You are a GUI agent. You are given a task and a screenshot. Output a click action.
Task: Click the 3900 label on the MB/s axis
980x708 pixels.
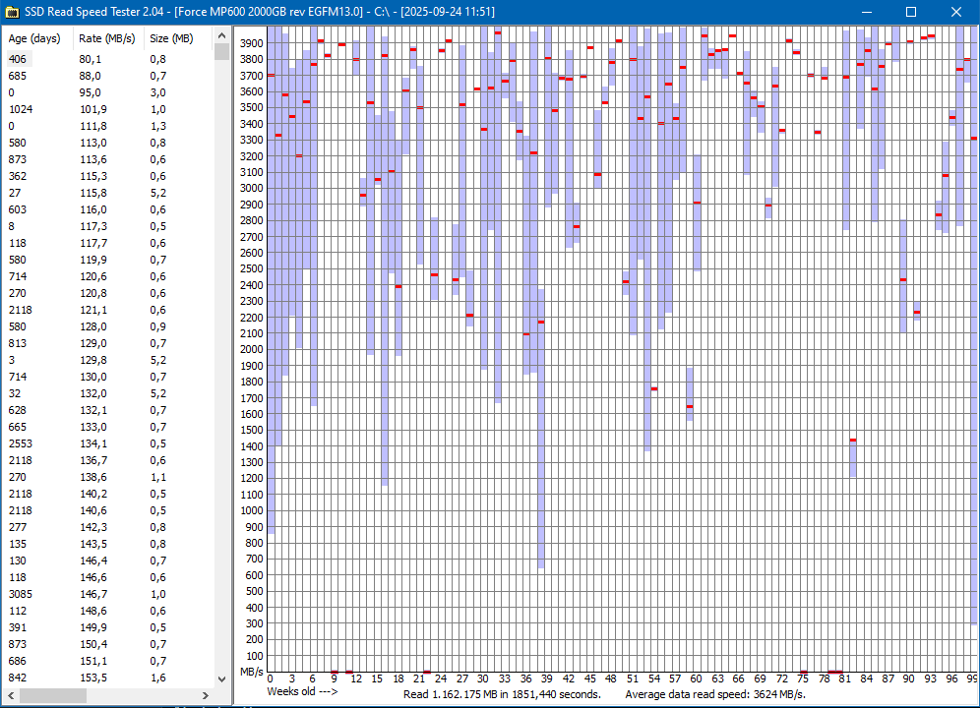click(x=251, y=43)
